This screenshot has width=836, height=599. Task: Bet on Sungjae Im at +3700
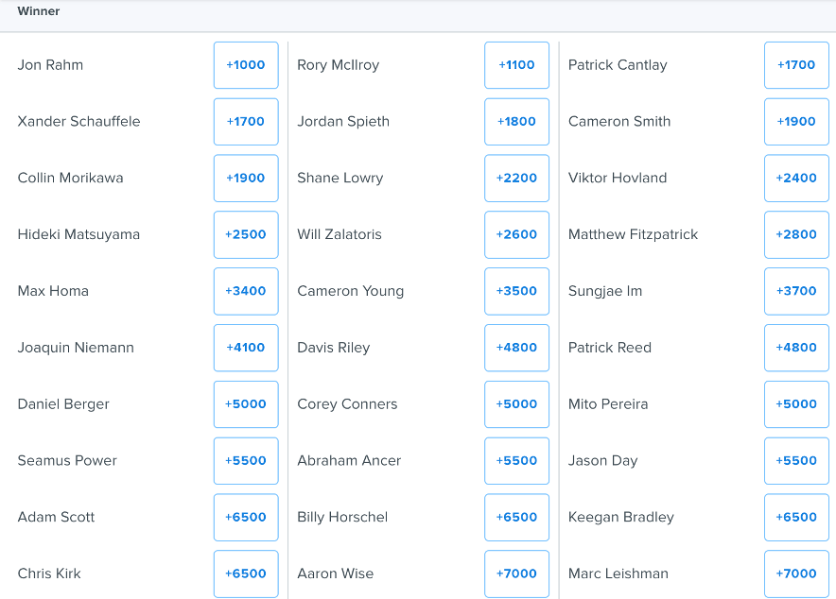click(796, 291)
